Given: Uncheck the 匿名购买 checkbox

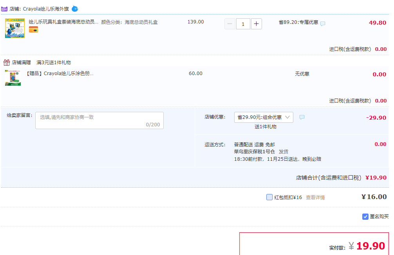Looking at the screenshot, I should tap(365, 216).
